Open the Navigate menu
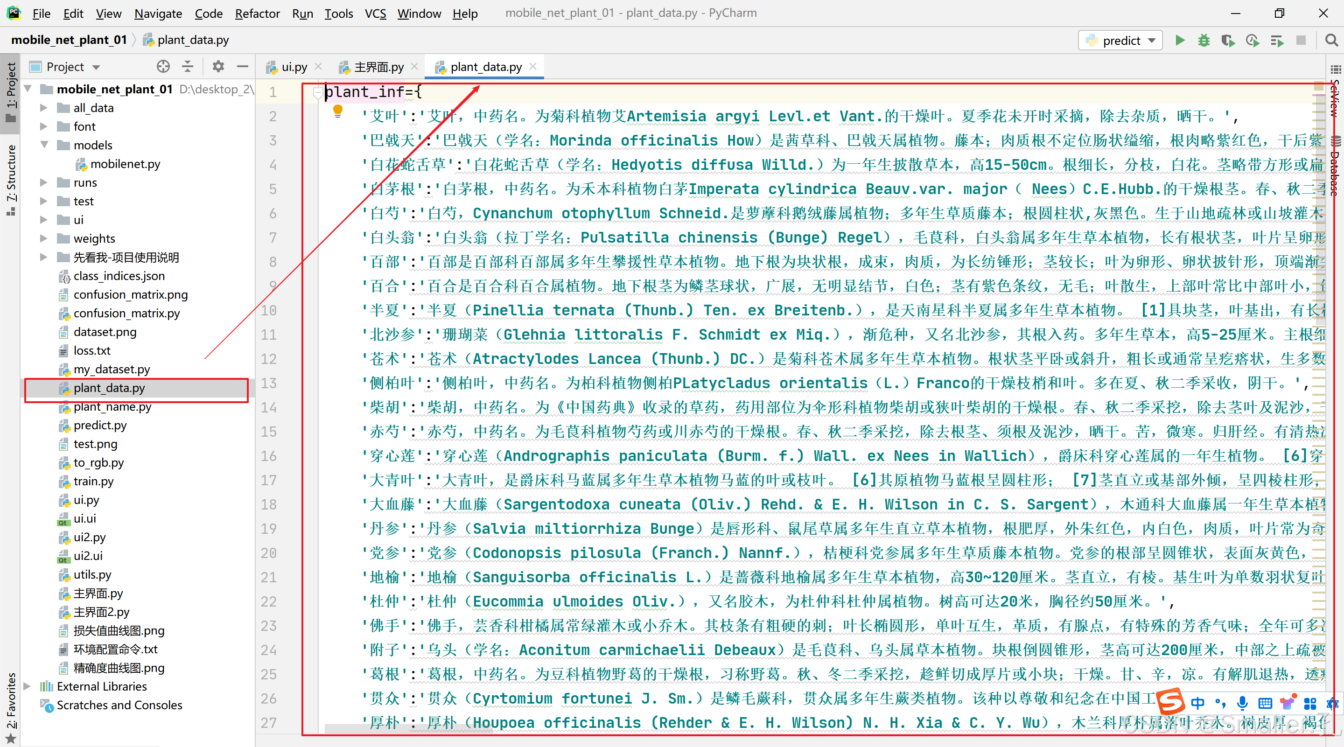Image resolution: width=1344 pixels, height=747 pixels. tap(158, 14)
